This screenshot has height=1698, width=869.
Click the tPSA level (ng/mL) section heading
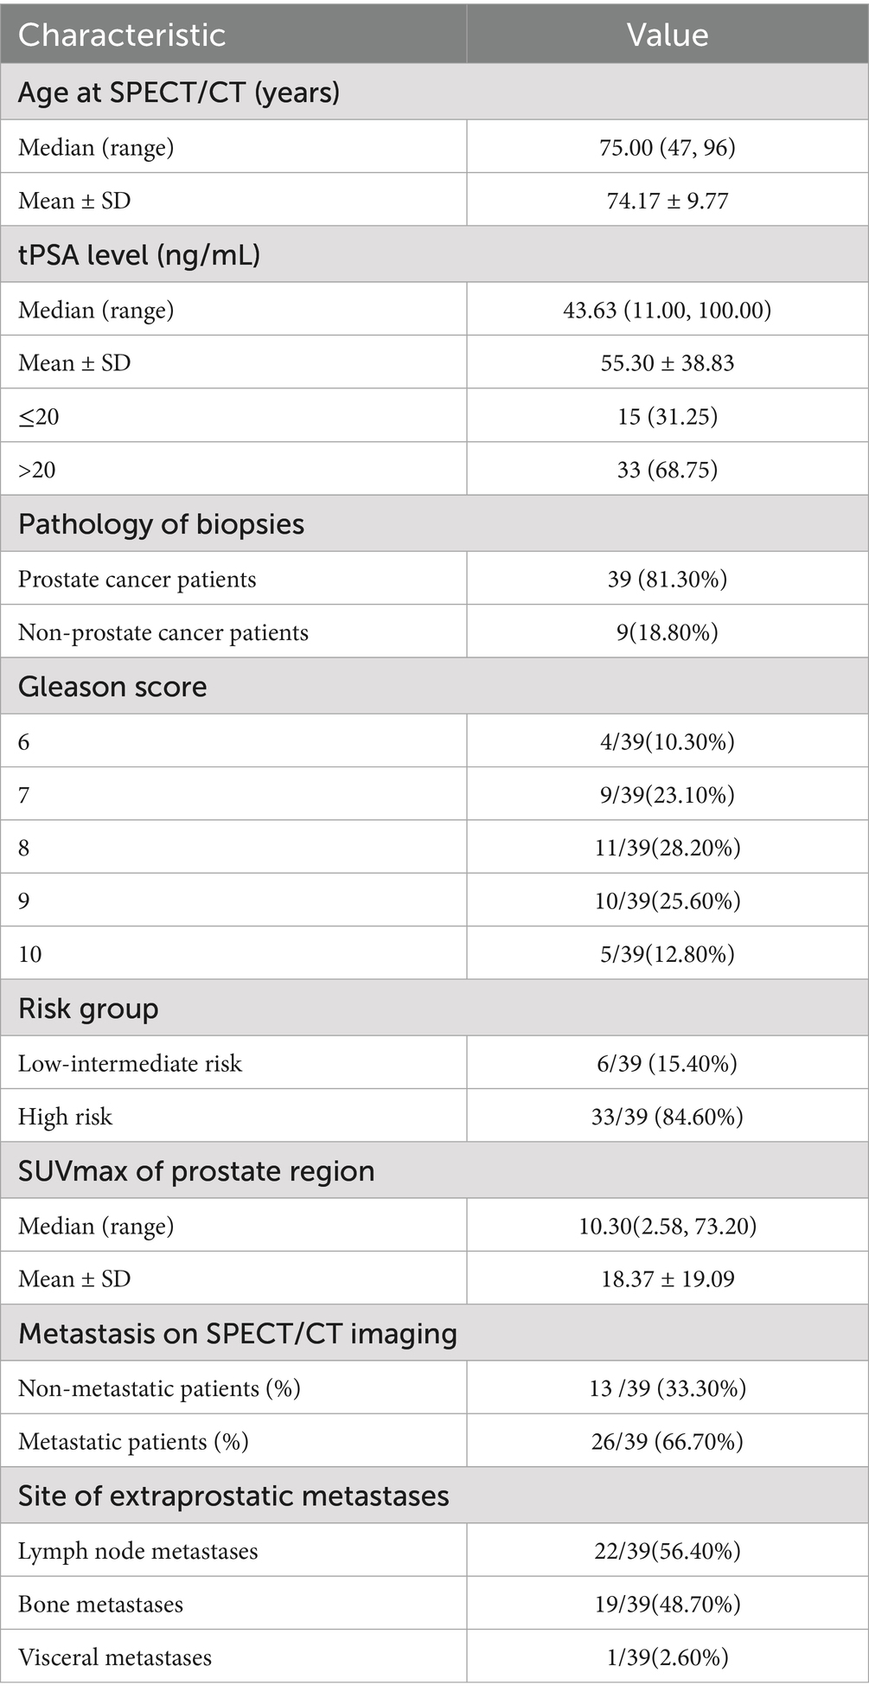[139, 255]
